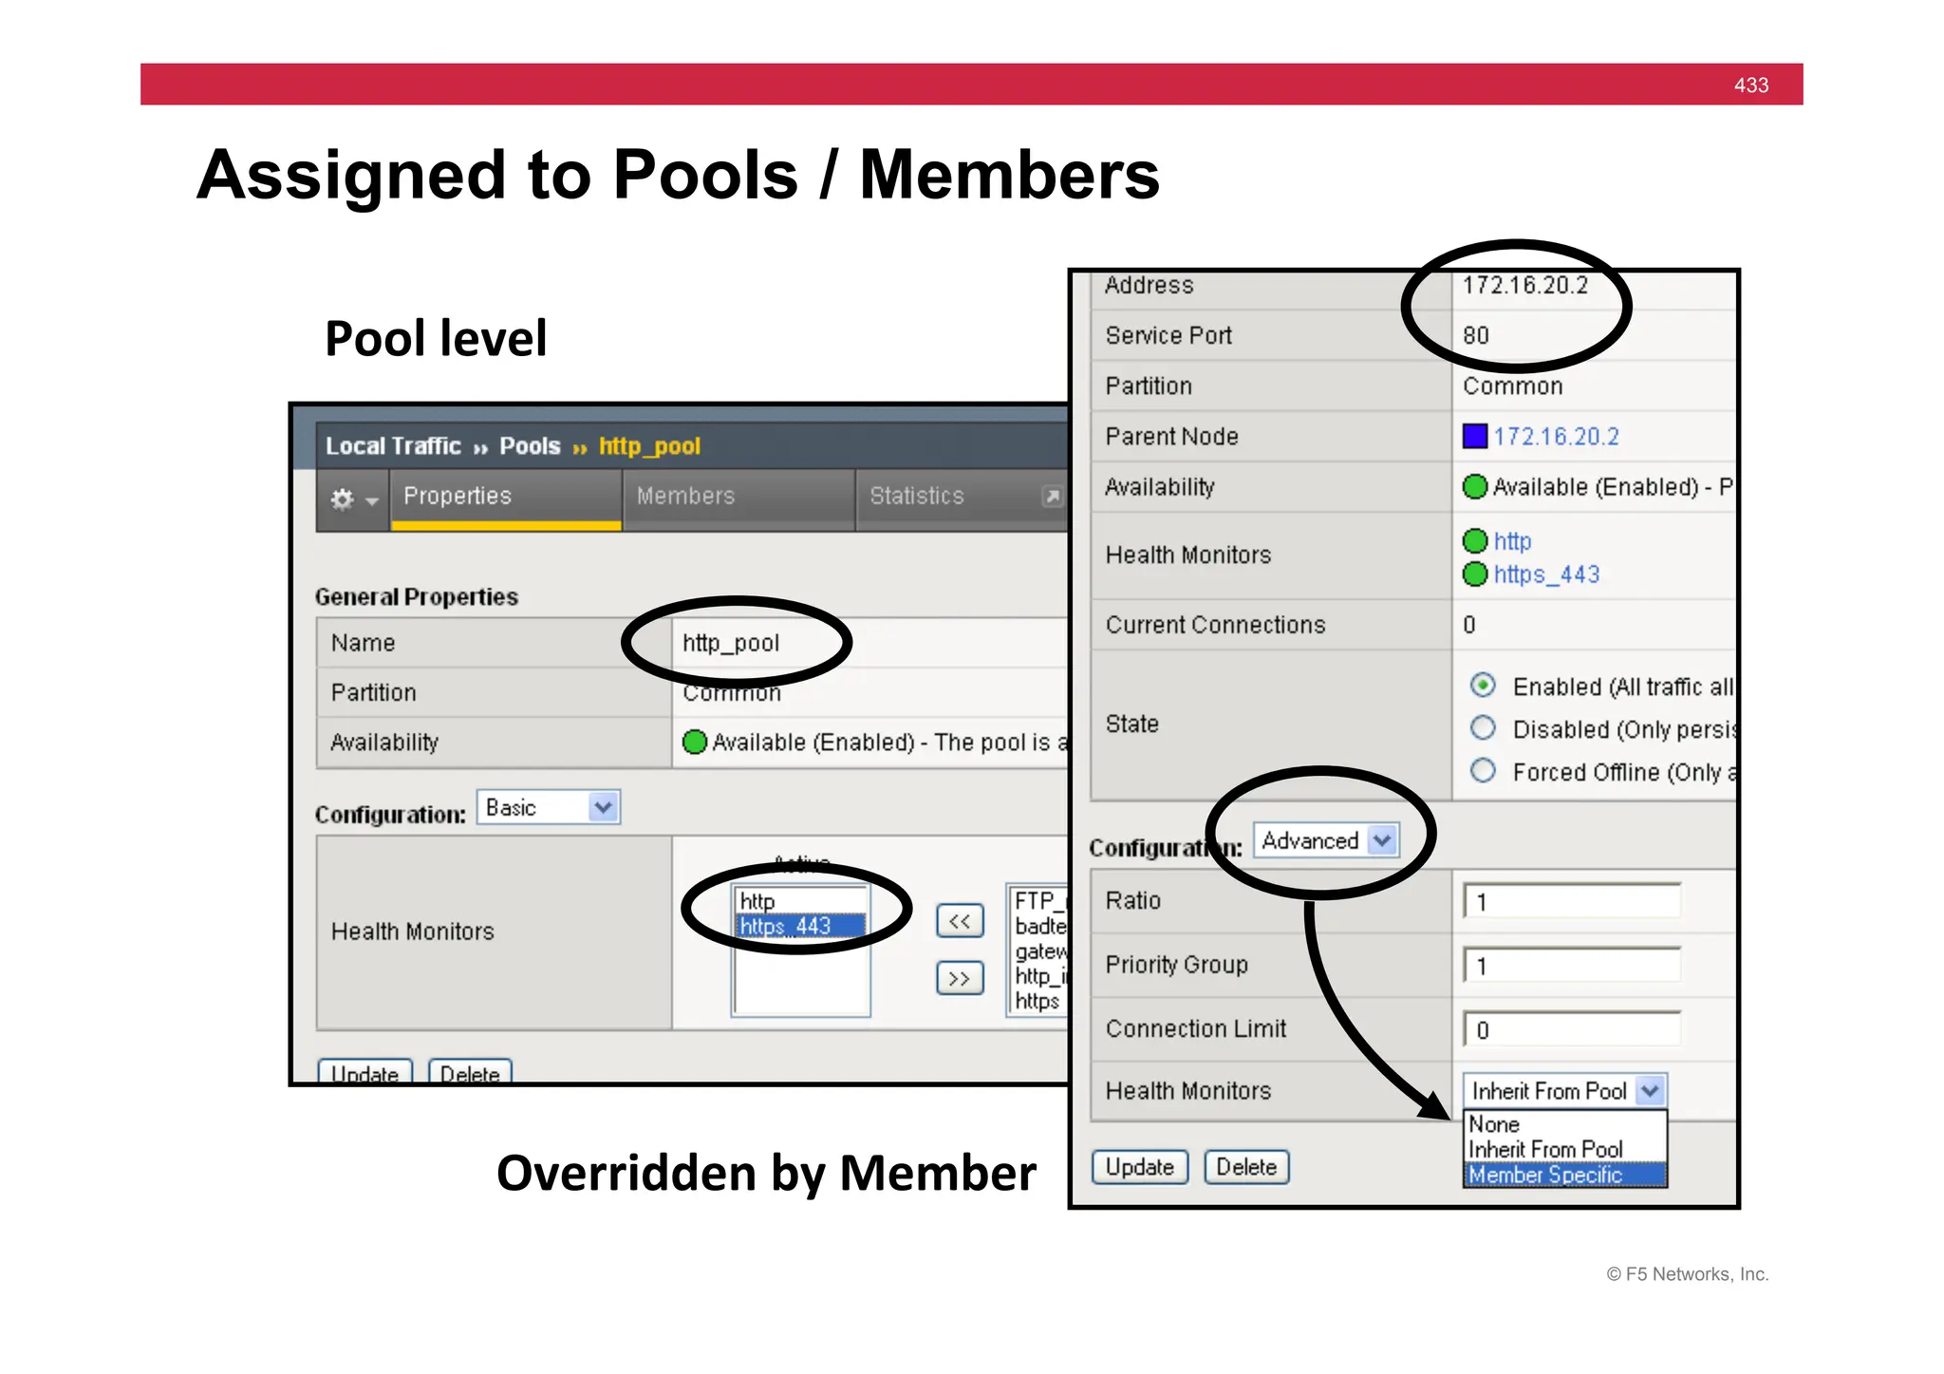Click green status icon beside http monitor
The height and width of the screenshot is (1374, 1944).
click(1474, 541)
